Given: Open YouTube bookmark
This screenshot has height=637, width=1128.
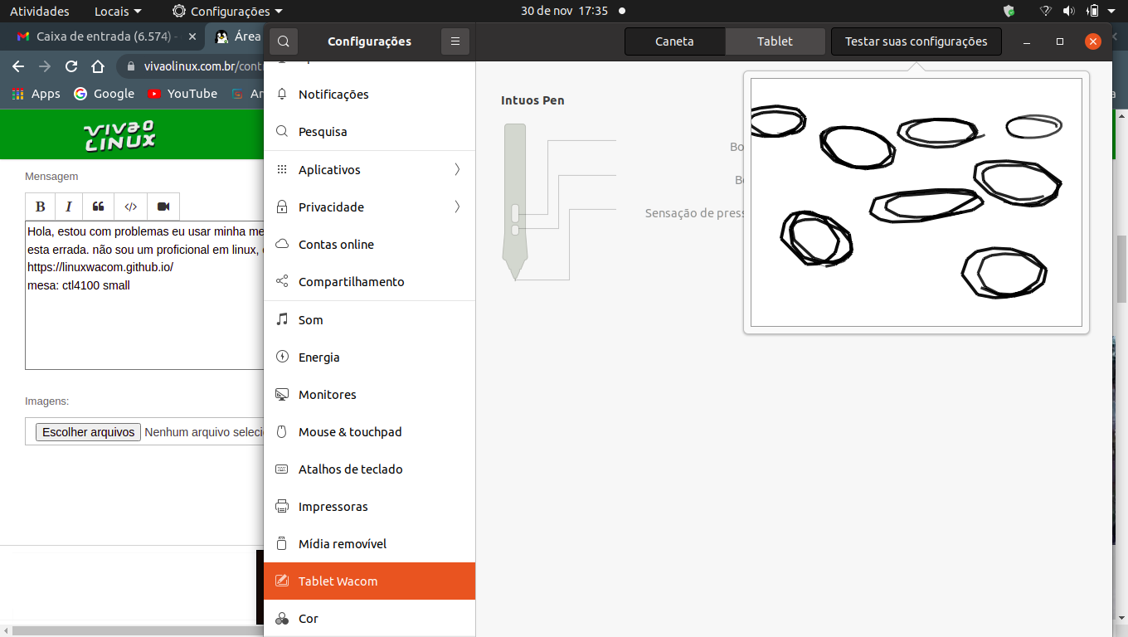Looking at the screenshot, I should 182,94.
